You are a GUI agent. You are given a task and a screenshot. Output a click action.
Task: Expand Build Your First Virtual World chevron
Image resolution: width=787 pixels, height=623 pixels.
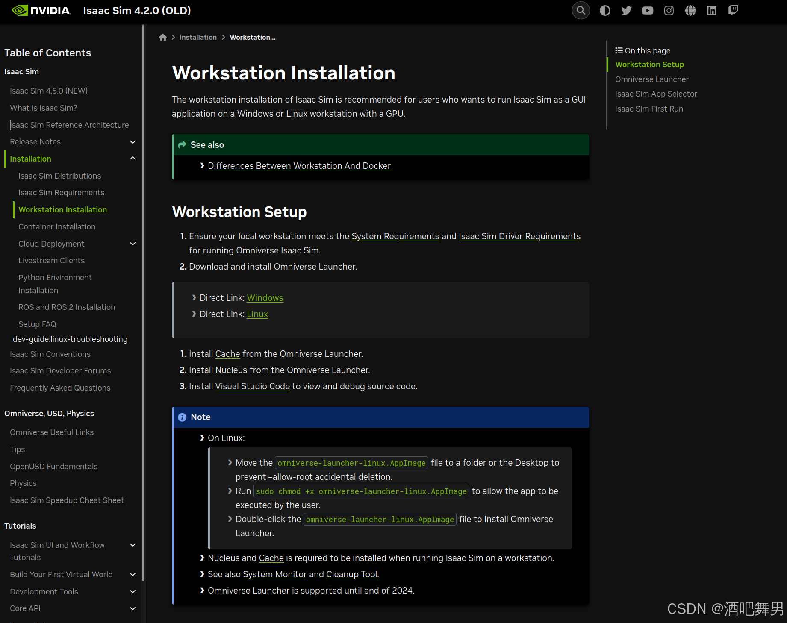click(x=133, y=575)
